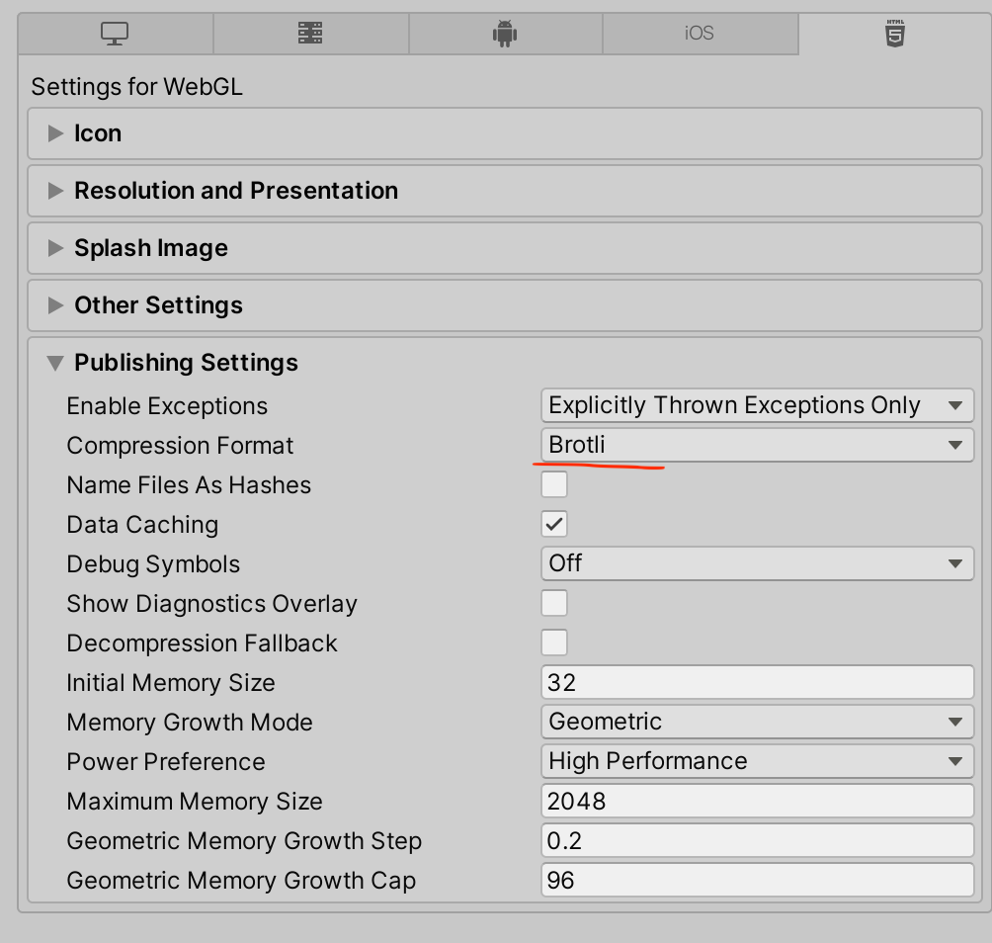Screen dimensions: 992x943
Task: Uncheck the Data Caching checkbox
Action: pos(554,524)
